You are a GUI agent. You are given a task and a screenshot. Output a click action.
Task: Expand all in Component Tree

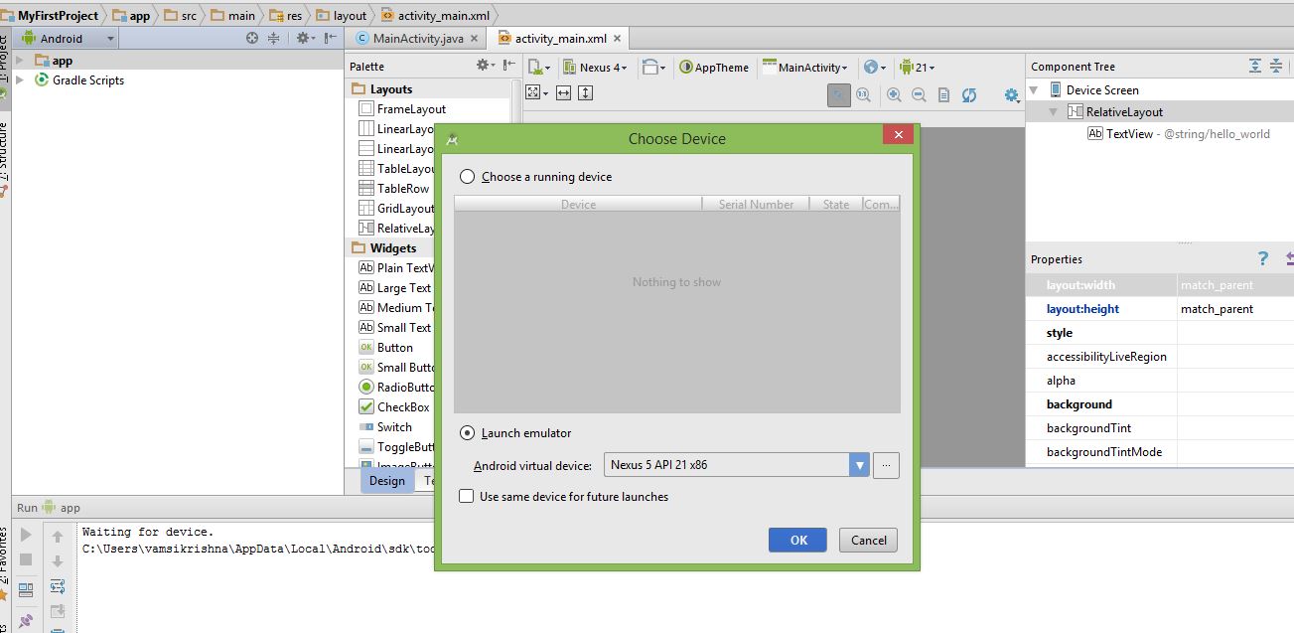[x=1254, y=66]
